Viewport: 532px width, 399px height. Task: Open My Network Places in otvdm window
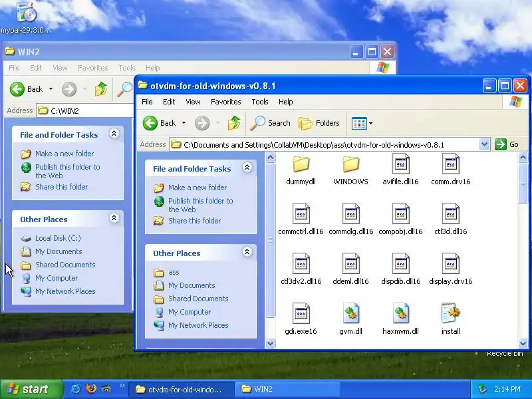point(198,325)
